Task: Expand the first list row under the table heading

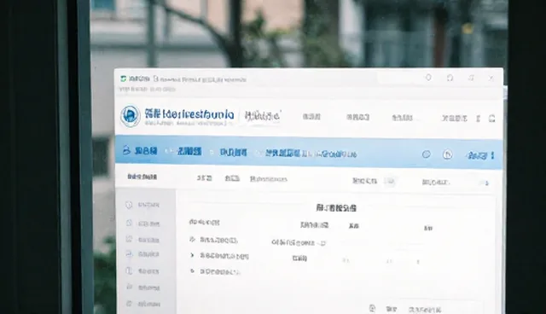Action: [x=192, y=240]
